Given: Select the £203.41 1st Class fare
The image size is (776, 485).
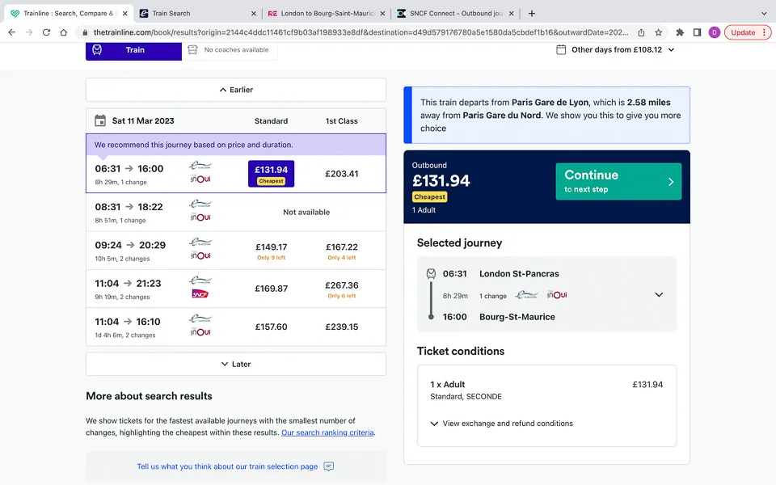Looking at the screenshot, I should click(341, 174).
